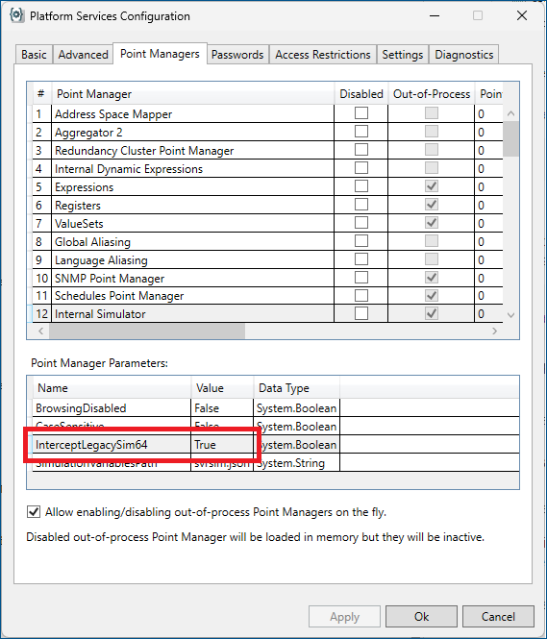Viewport: 547px width, 639px height.
Task: Toggle Out-of-Process for Registers
Action: click(x=432, y=205)
